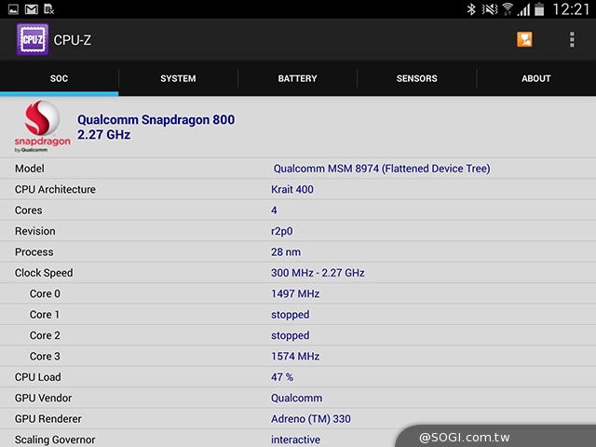The image size is (596, 447).
Task: Tap the 28 nm value
Action: click(286, 252)
